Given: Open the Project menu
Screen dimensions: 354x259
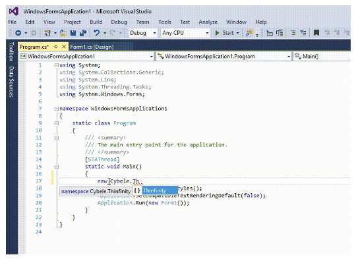Looking at the screenshot, I should point(73,22).
